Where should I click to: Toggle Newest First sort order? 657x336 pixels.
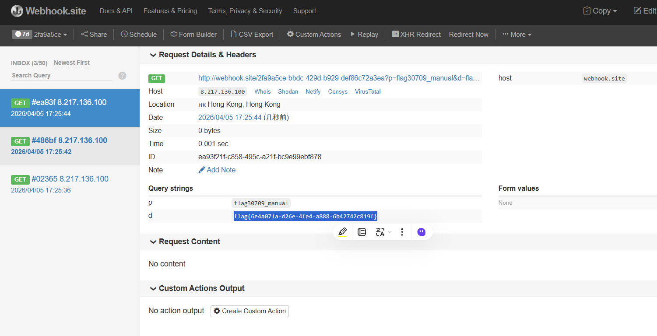72,63
